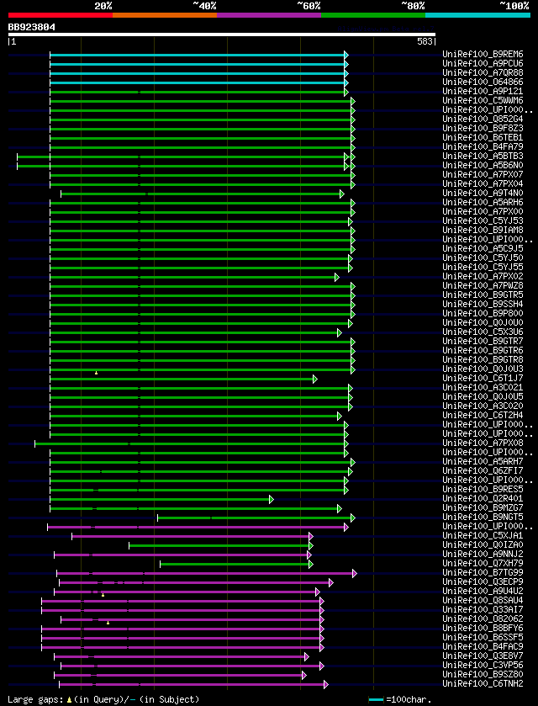The width and height of the screenshot is (538, 706).
Task: Select the UniRef100_B9NGT5 label
Action: pos(483,517)
